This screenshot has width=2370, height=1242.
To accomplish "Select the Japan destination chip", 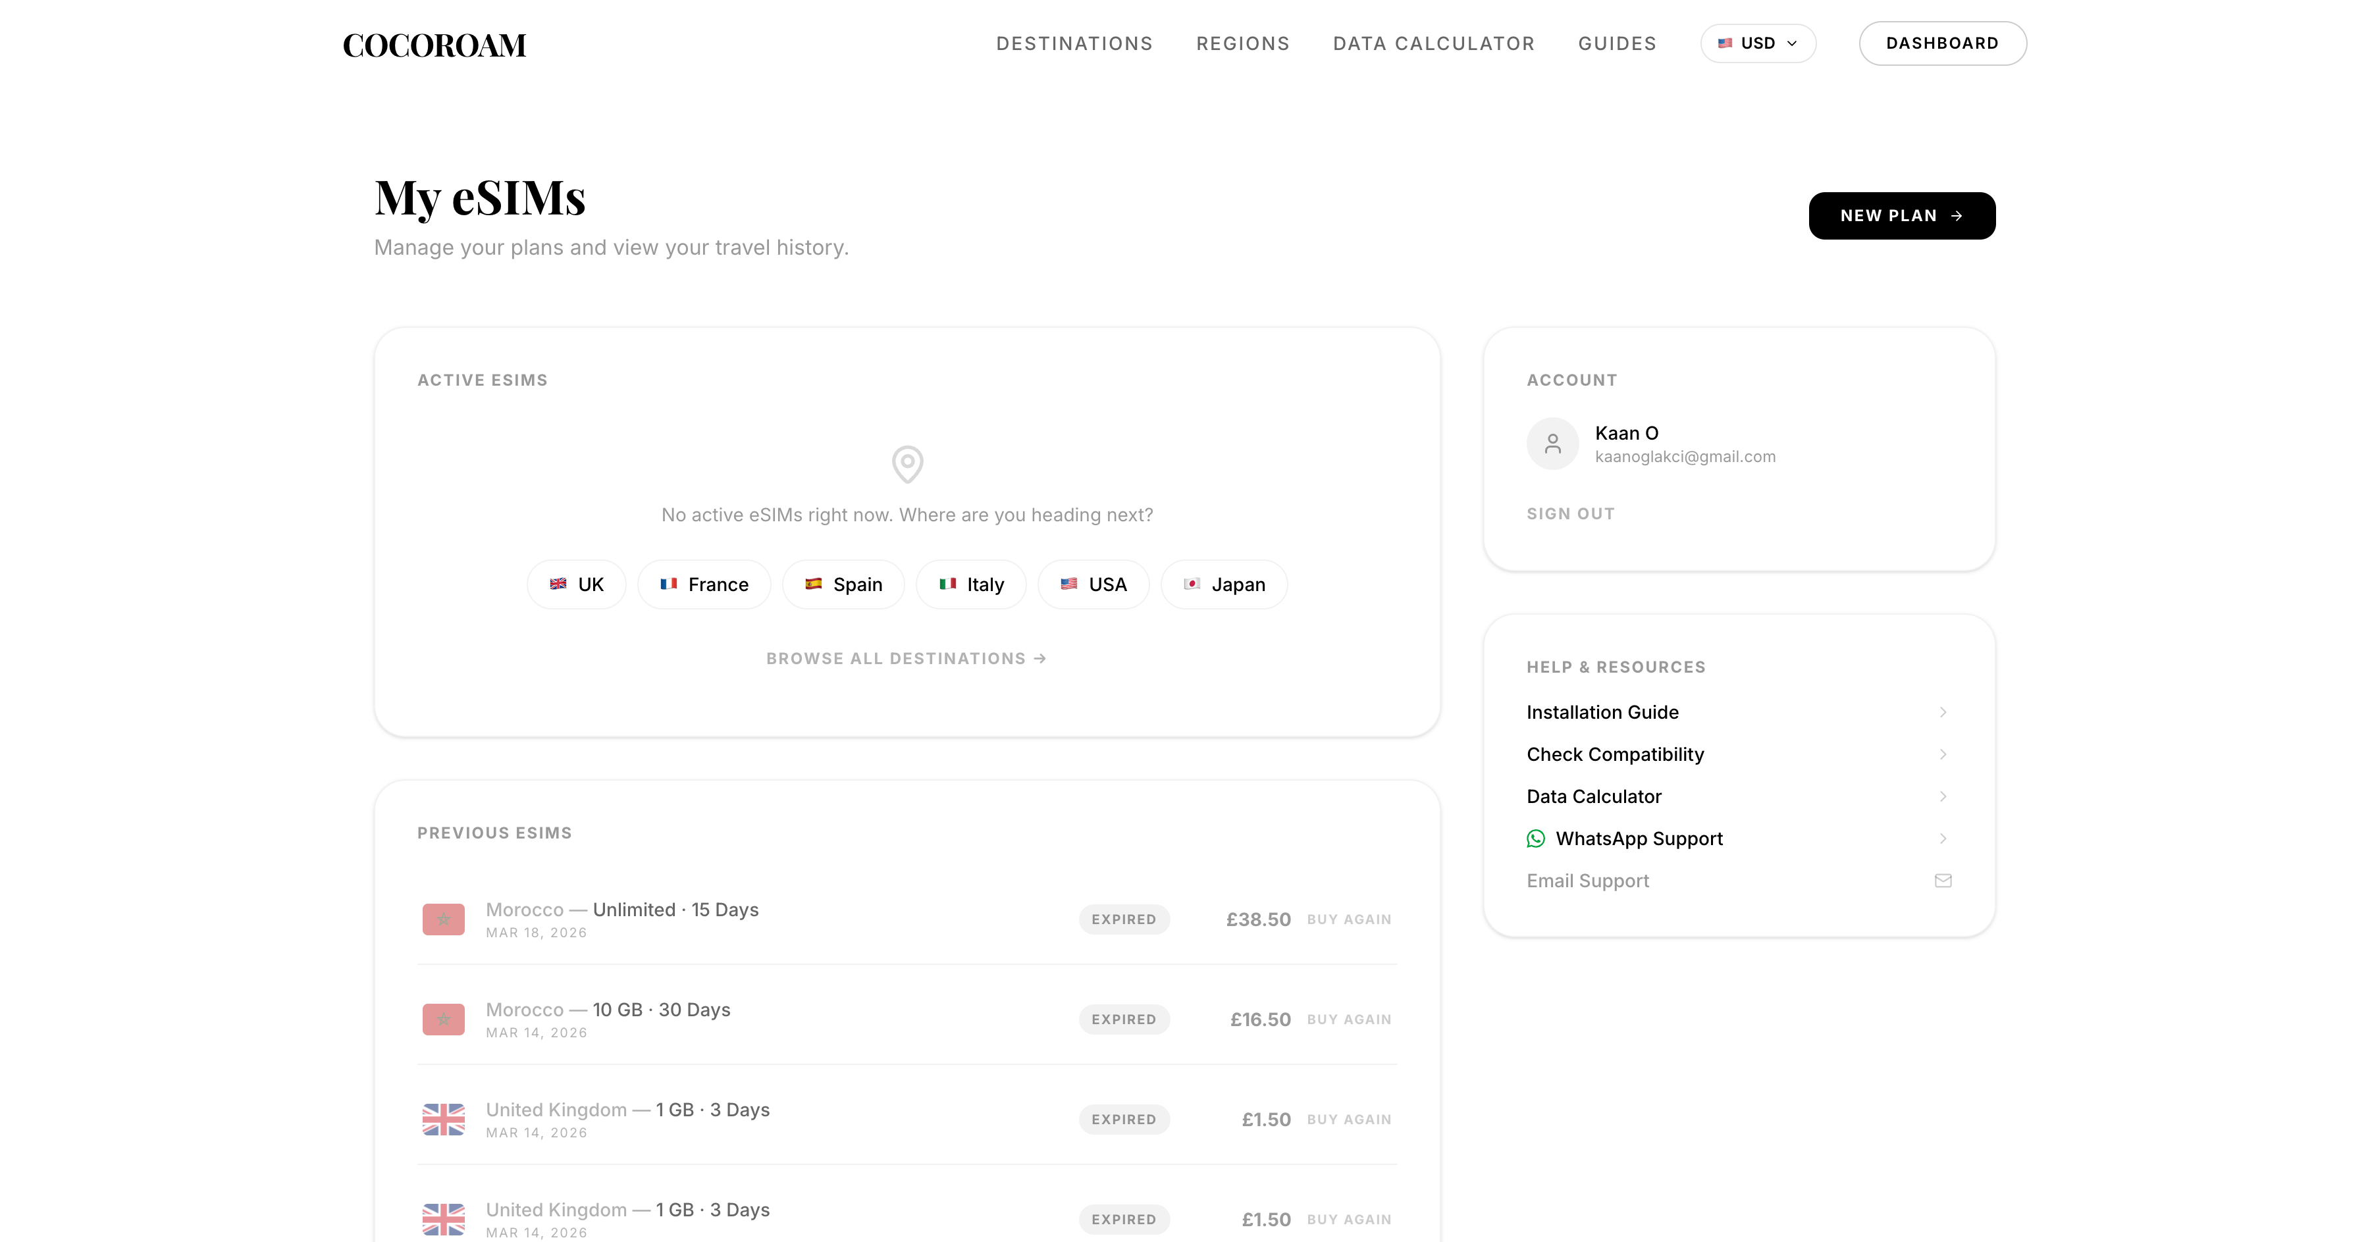I will [x=1224, y=584].
